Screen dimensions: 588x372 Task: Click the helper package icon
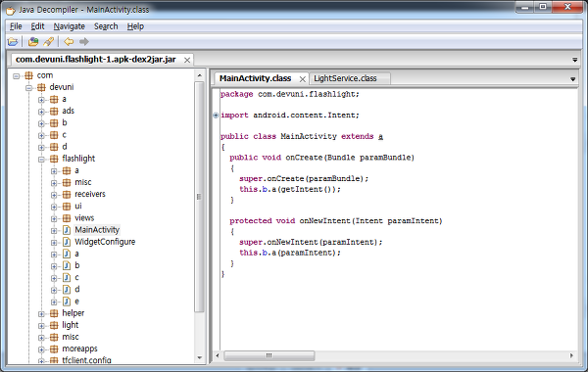coord(54,313)
